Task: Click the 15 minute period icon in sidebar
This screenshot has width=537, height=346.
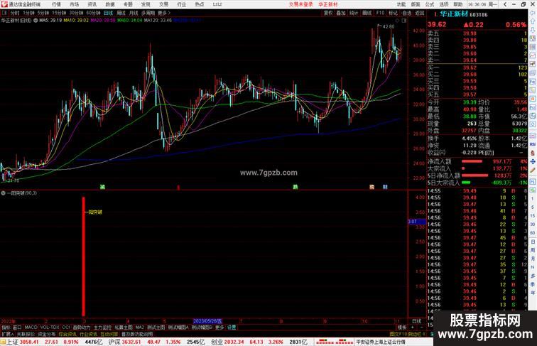Action: coord(533,216)
